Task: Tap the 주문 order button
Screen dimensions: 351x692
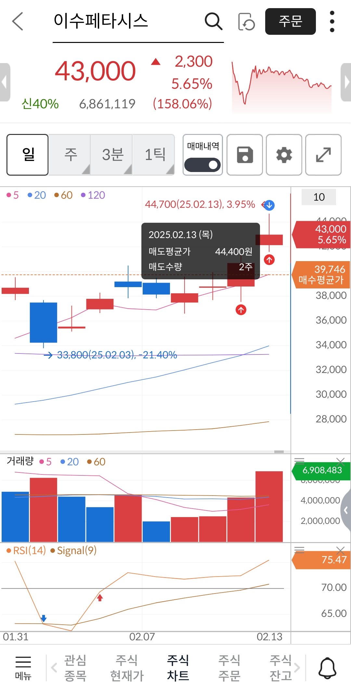Action: point(291,21)
